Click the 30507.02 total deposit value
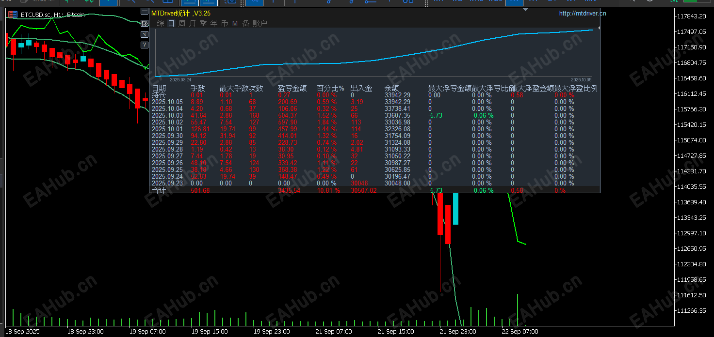This screenshot has height=337, width=714. [363, 190]
